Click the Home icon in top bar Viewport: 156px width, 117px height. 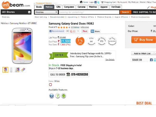[x=81, y=2]
